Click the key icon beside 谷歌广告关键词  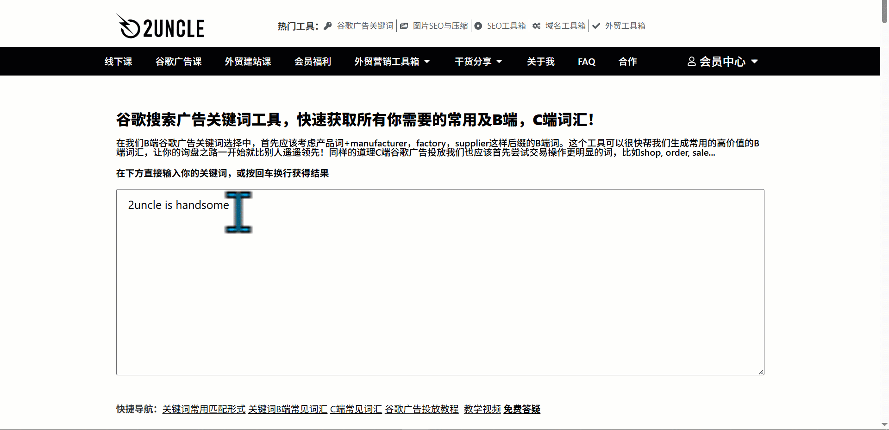(328, 26)
